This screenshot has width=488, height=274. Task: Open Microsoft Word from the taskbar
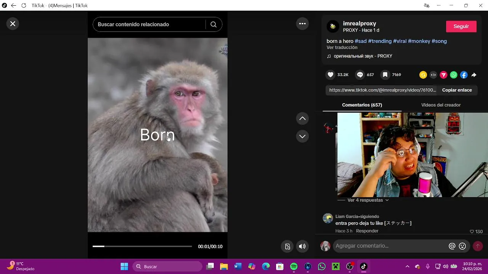[238, 266]
